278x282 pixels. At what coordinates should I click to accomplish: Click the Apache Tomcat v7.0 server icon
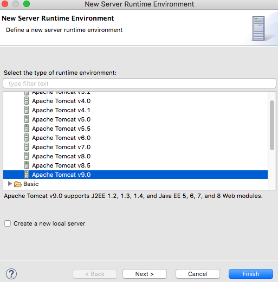pos(27,147)
